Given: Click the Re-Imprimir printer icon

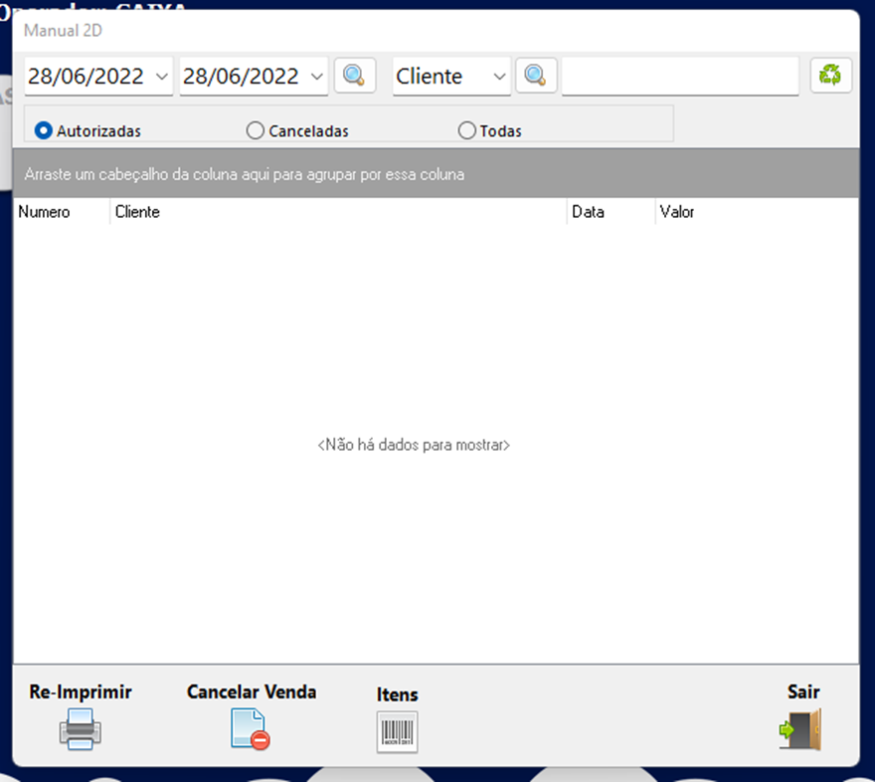Looking at the screenshot, I should [x=81, y=729].
